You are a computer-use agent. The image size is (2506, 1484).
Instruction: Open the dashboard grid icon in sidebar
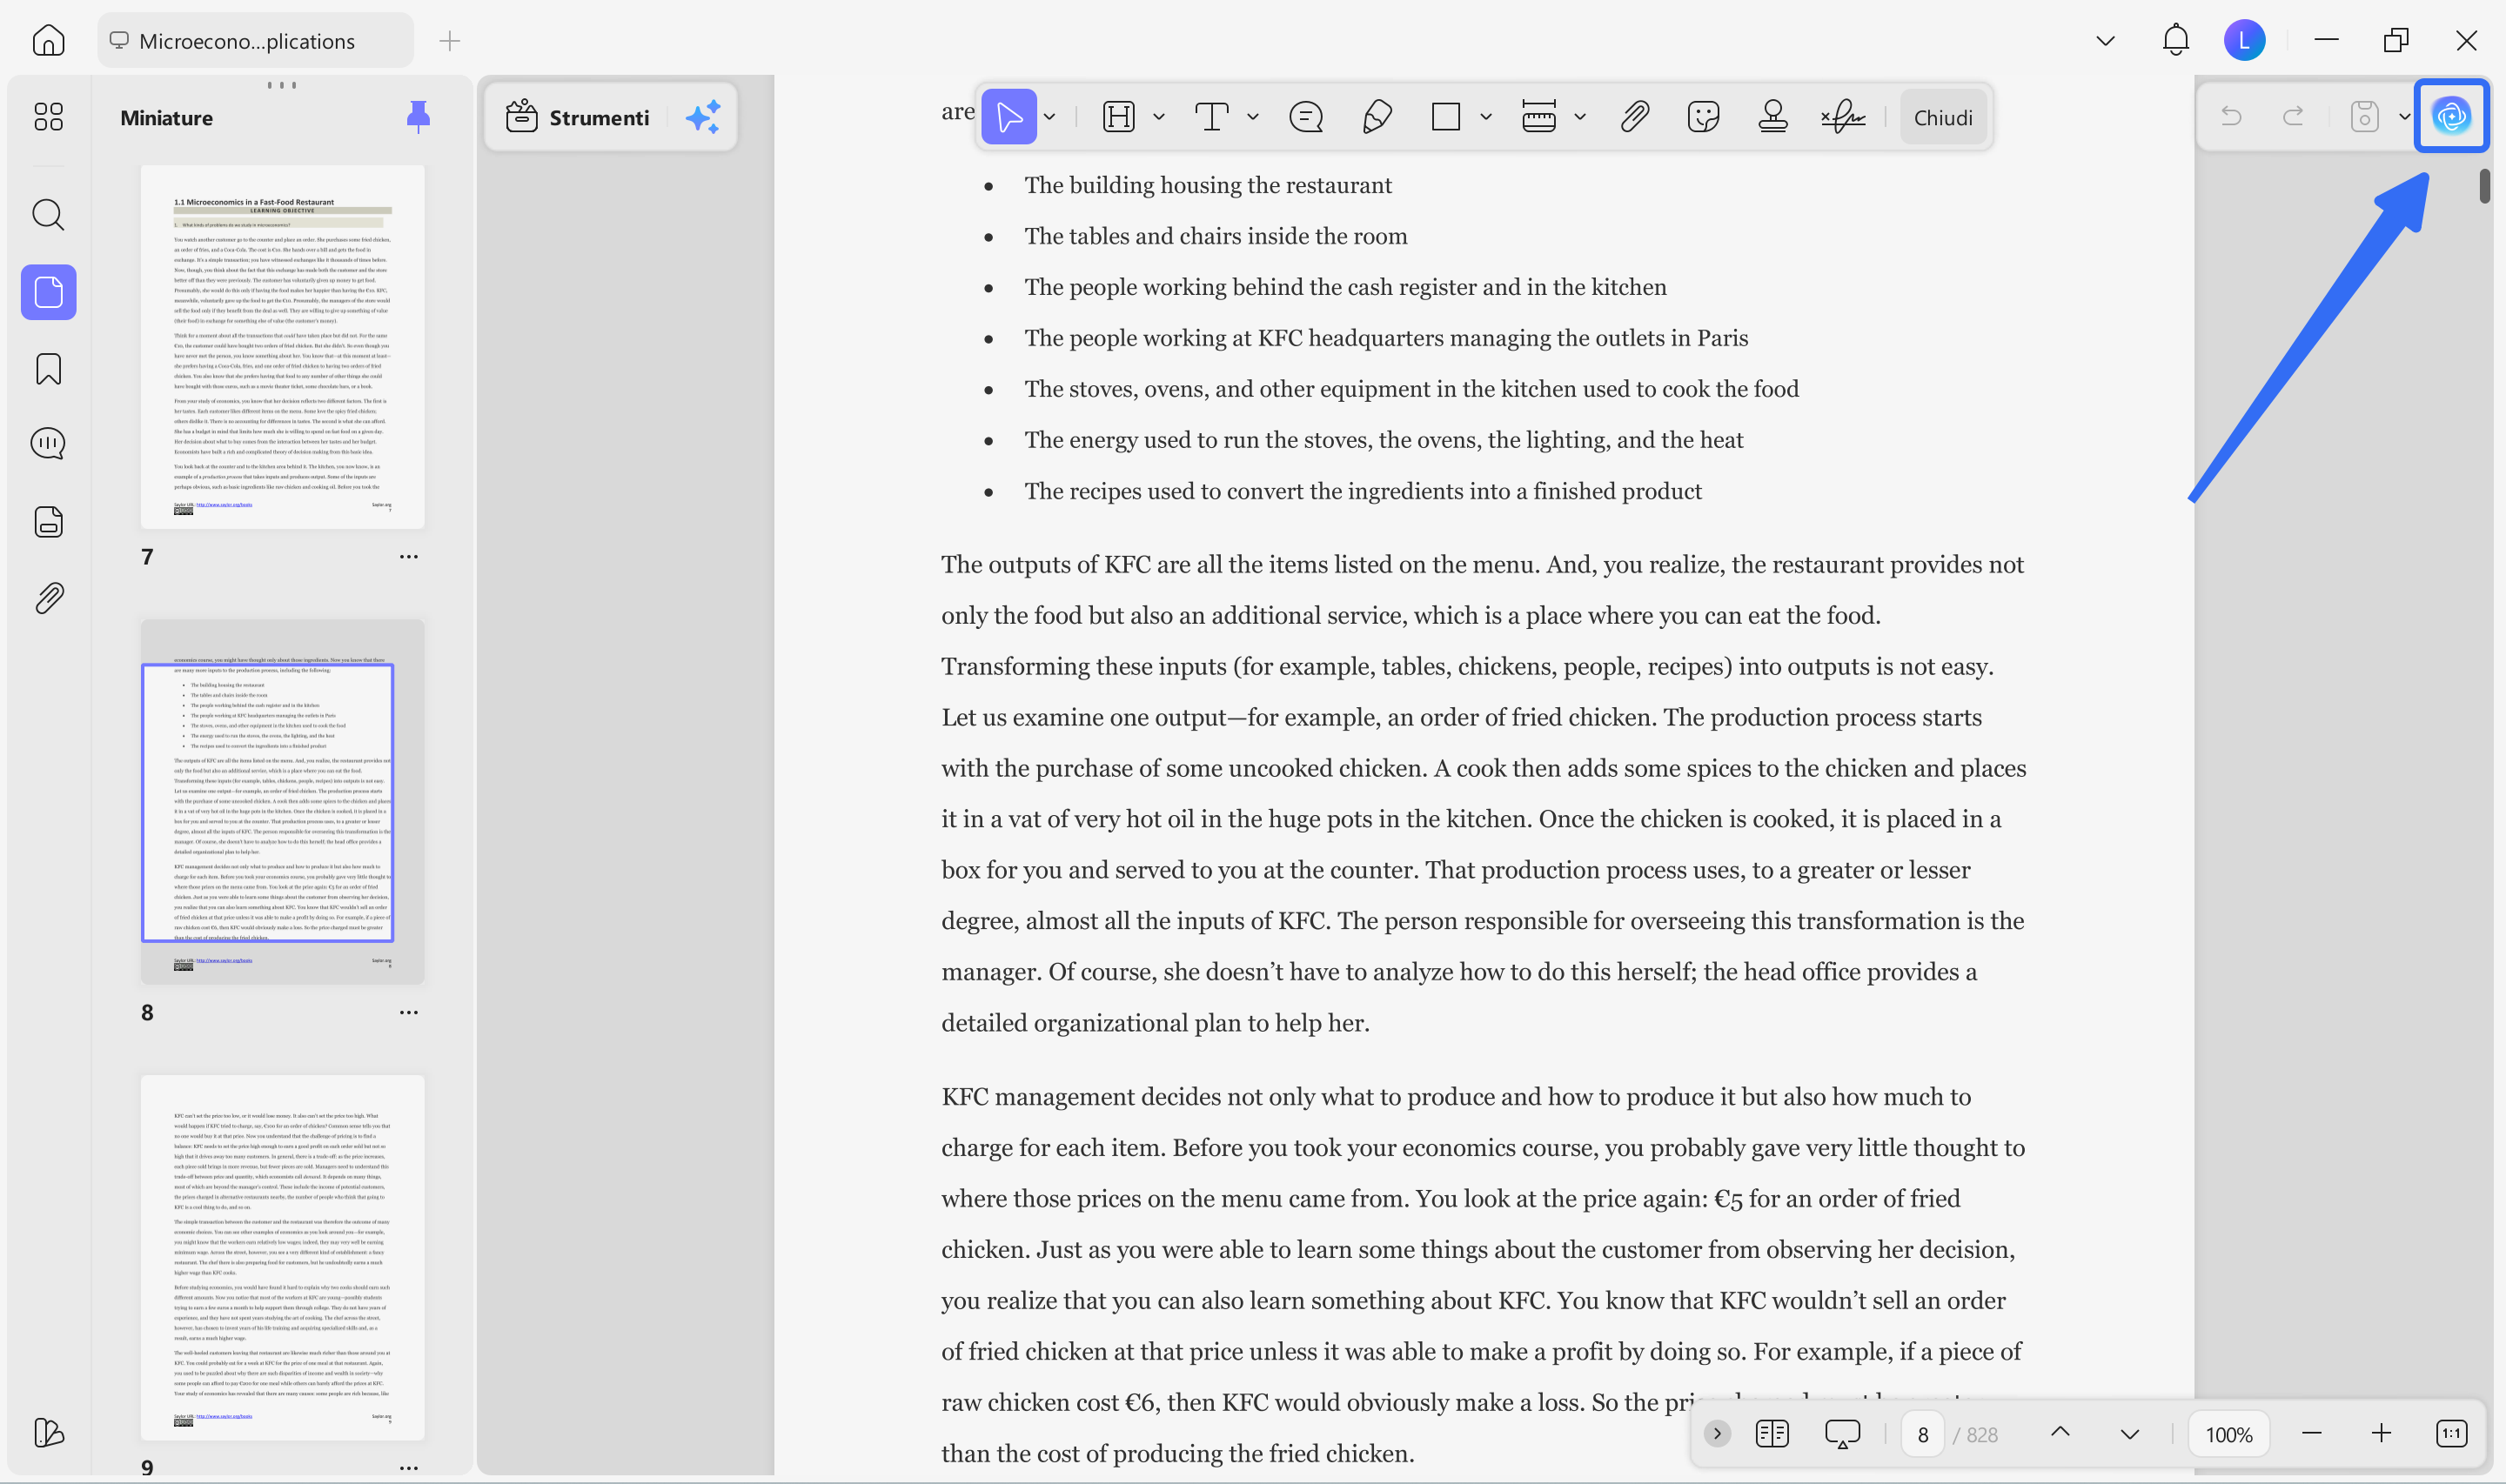(x=48, y=117)
